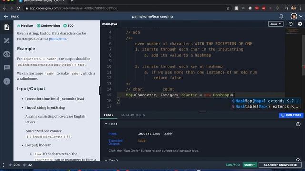Open ISLAND OF KNOWLEDGE button
The width and height of the screenshot is (305, 171).
tap(280, 165)
